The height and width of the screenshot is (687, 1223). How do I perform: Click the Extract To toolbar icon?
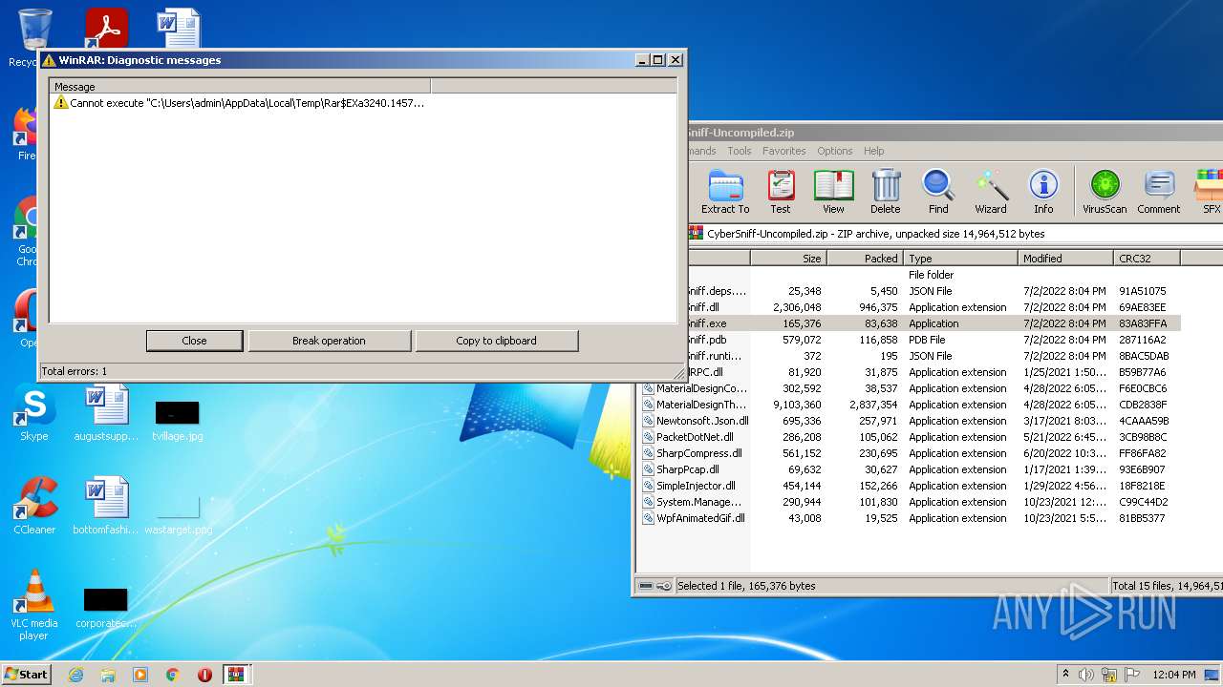(x=725, y=191)
